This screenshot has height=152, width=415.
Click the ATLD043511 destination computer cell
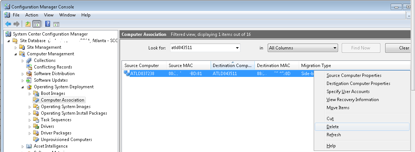coord(225,74)
